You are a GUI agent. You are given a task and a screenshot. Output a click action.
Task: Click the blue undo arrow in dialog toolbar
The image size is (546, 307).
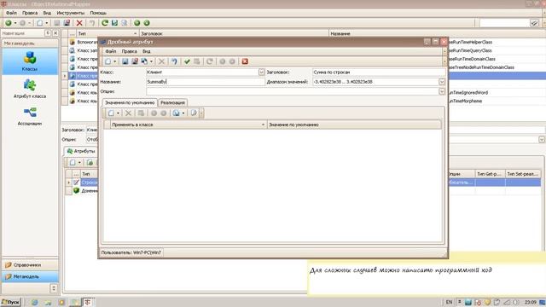coord(174,61)
